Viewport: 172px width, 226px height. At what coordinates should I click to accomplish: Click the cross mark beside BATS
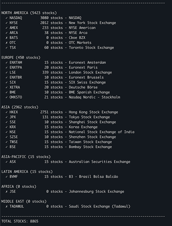click(6, 38)
